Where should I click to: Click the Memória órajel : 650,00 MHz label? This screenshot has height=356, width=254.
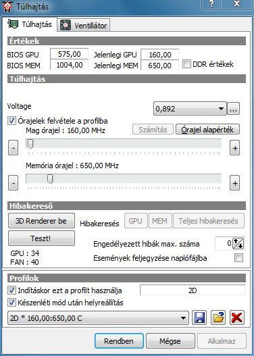point(72,166)
